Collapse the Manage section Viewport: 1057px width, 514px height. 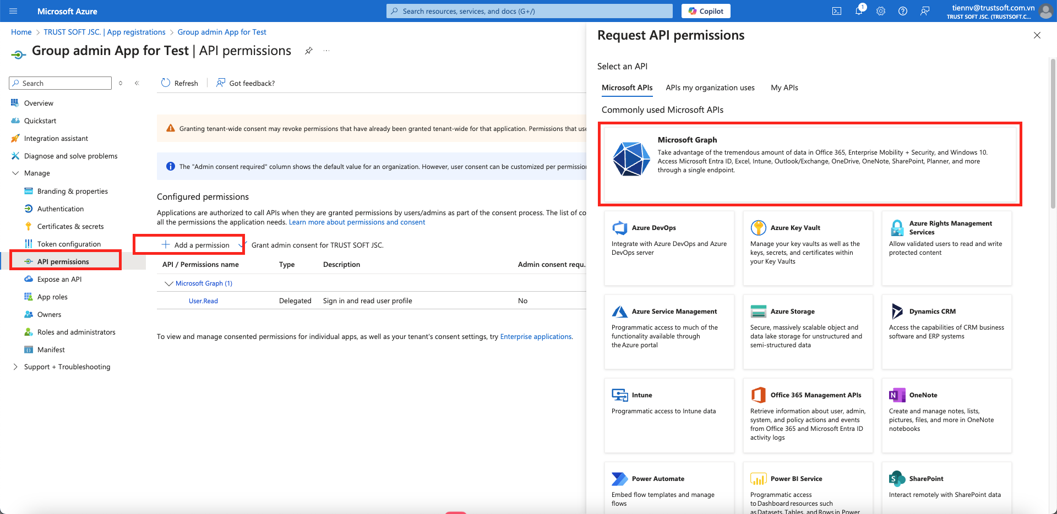[x=15, y=173]
